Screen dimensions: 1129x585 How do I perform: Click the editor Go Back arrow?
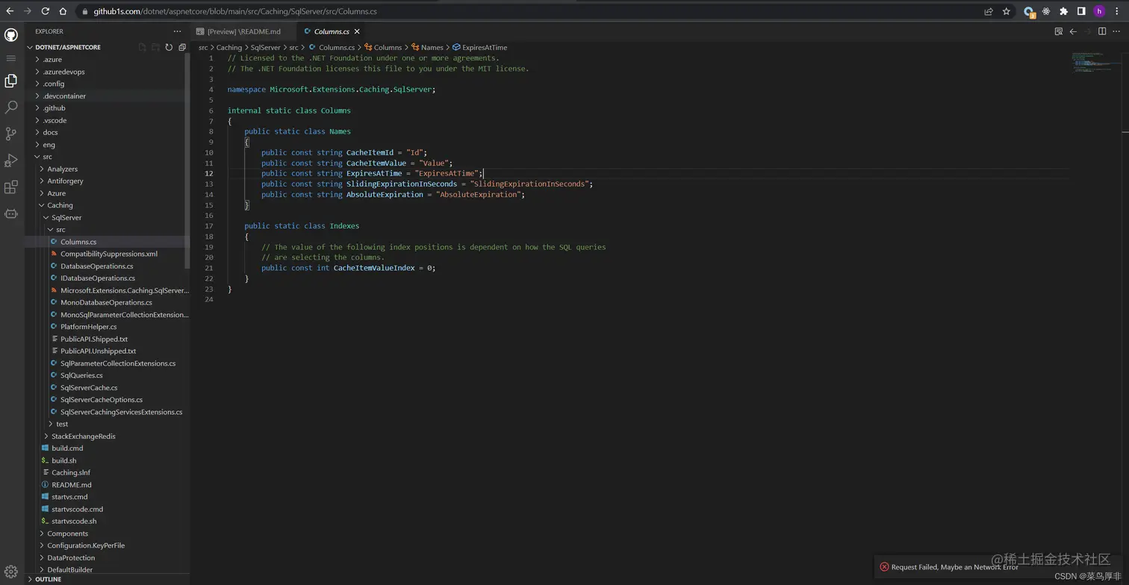click(x=1073, y=31)
